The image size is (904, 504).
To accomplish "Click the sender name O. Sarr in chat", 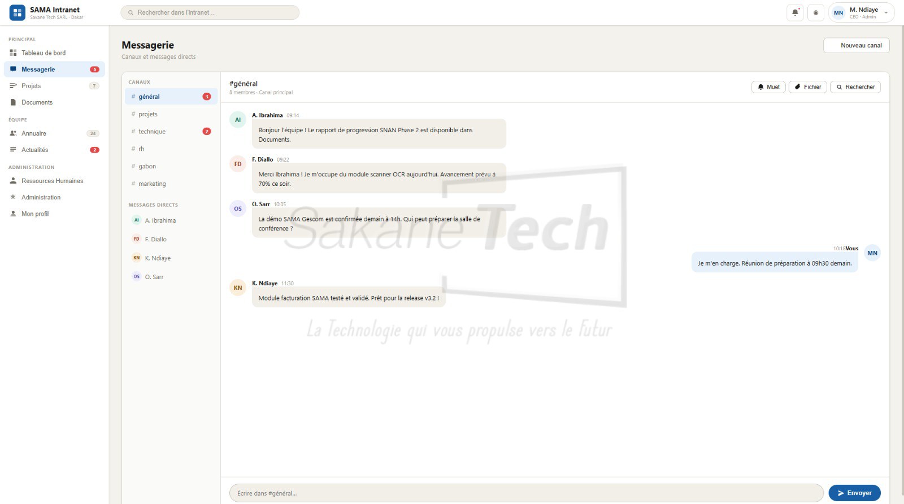I will coord(261,204).
